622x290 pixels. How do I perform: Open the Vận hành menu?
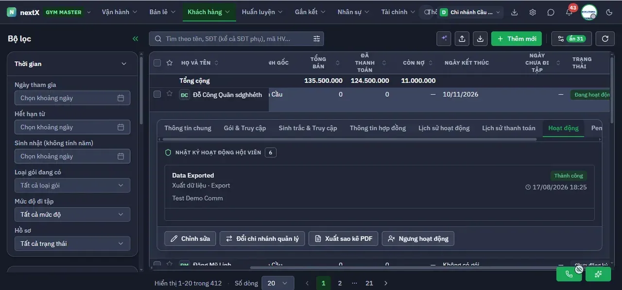coord(120,12)
